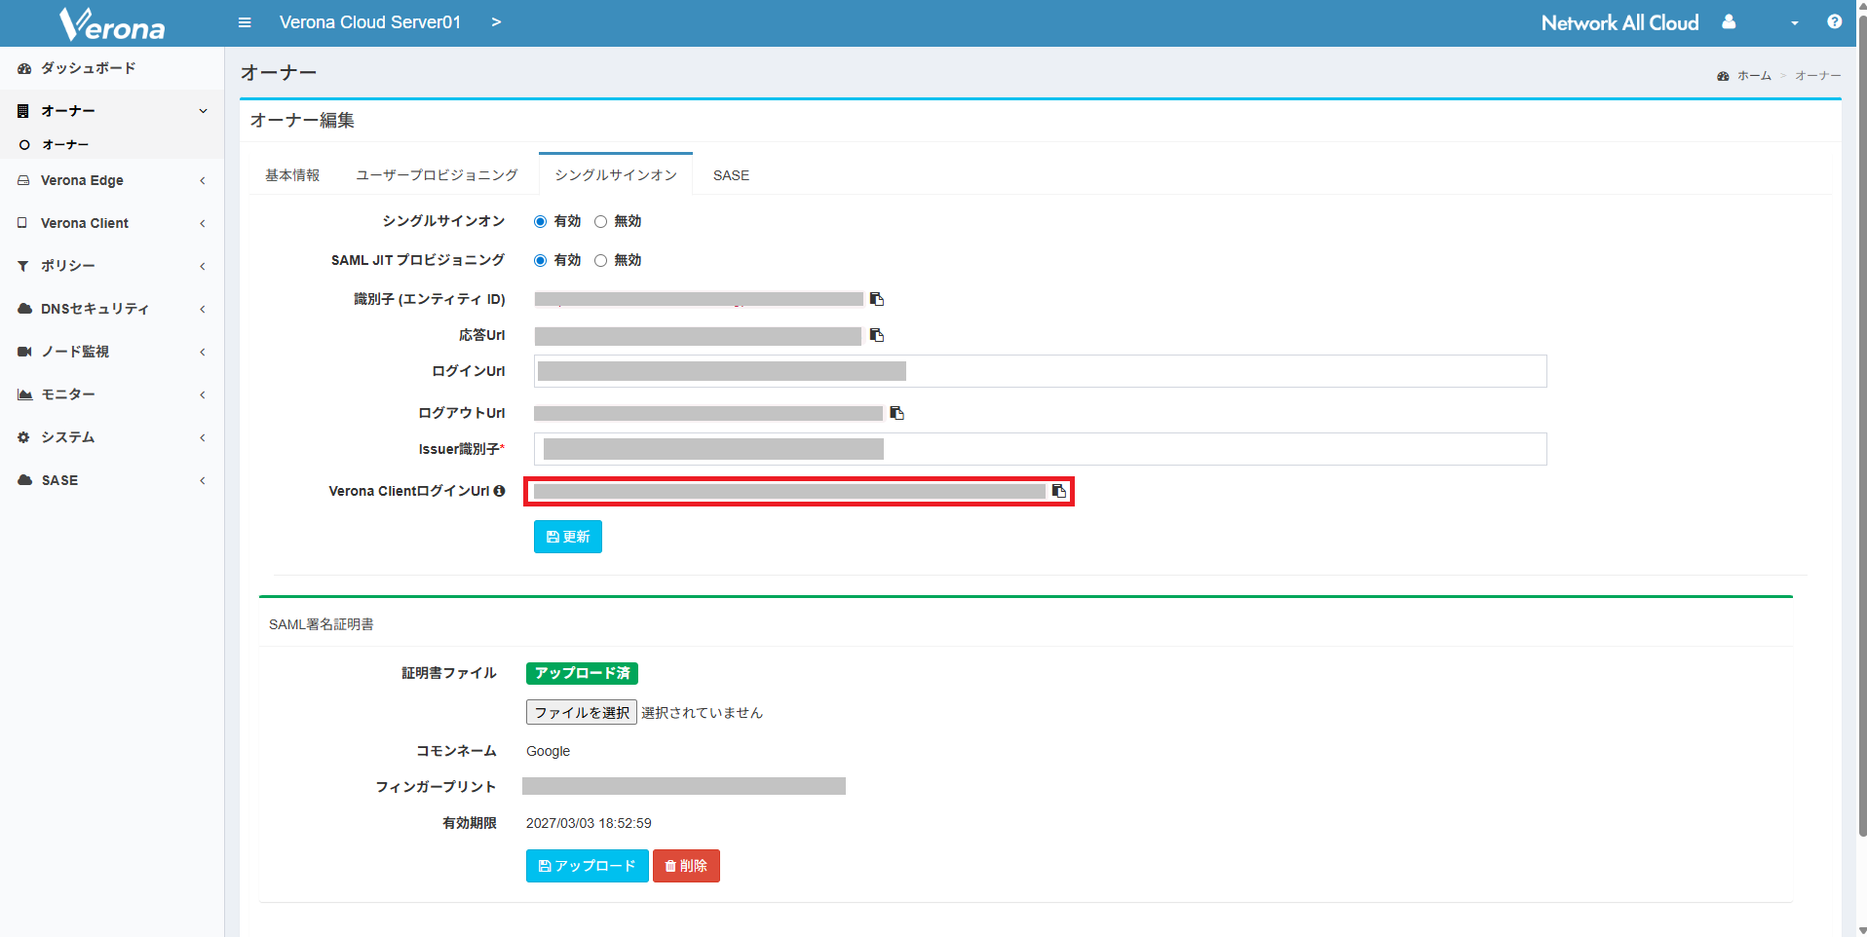Image resolution: width=1867 pixels, height=937 pixels.
Task: Click the Google common name value
Action: (548, 751)
